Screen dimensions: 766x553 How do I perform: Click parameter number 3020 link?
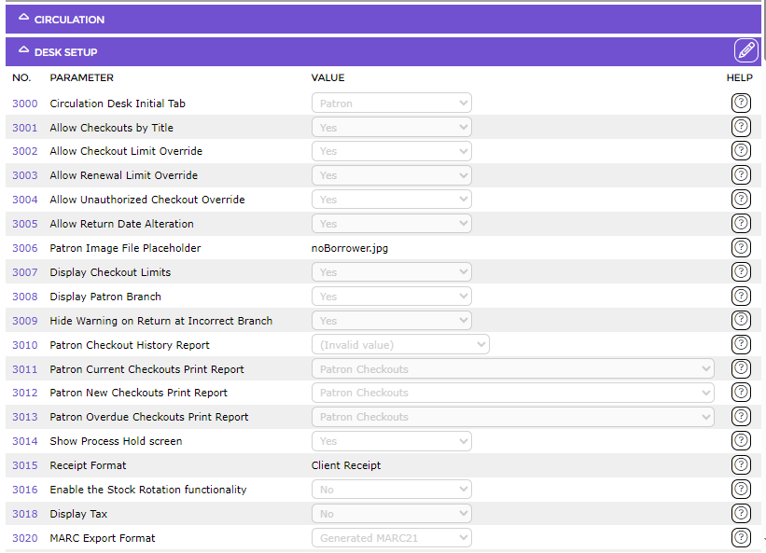click(x=25, y=538)
